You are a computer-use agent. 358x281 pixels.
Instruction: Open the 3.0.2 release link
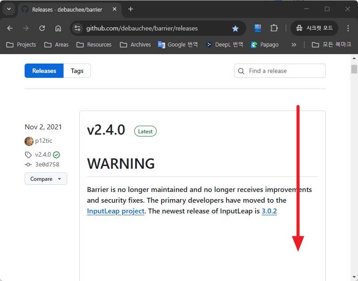click(x=269, y=211)
